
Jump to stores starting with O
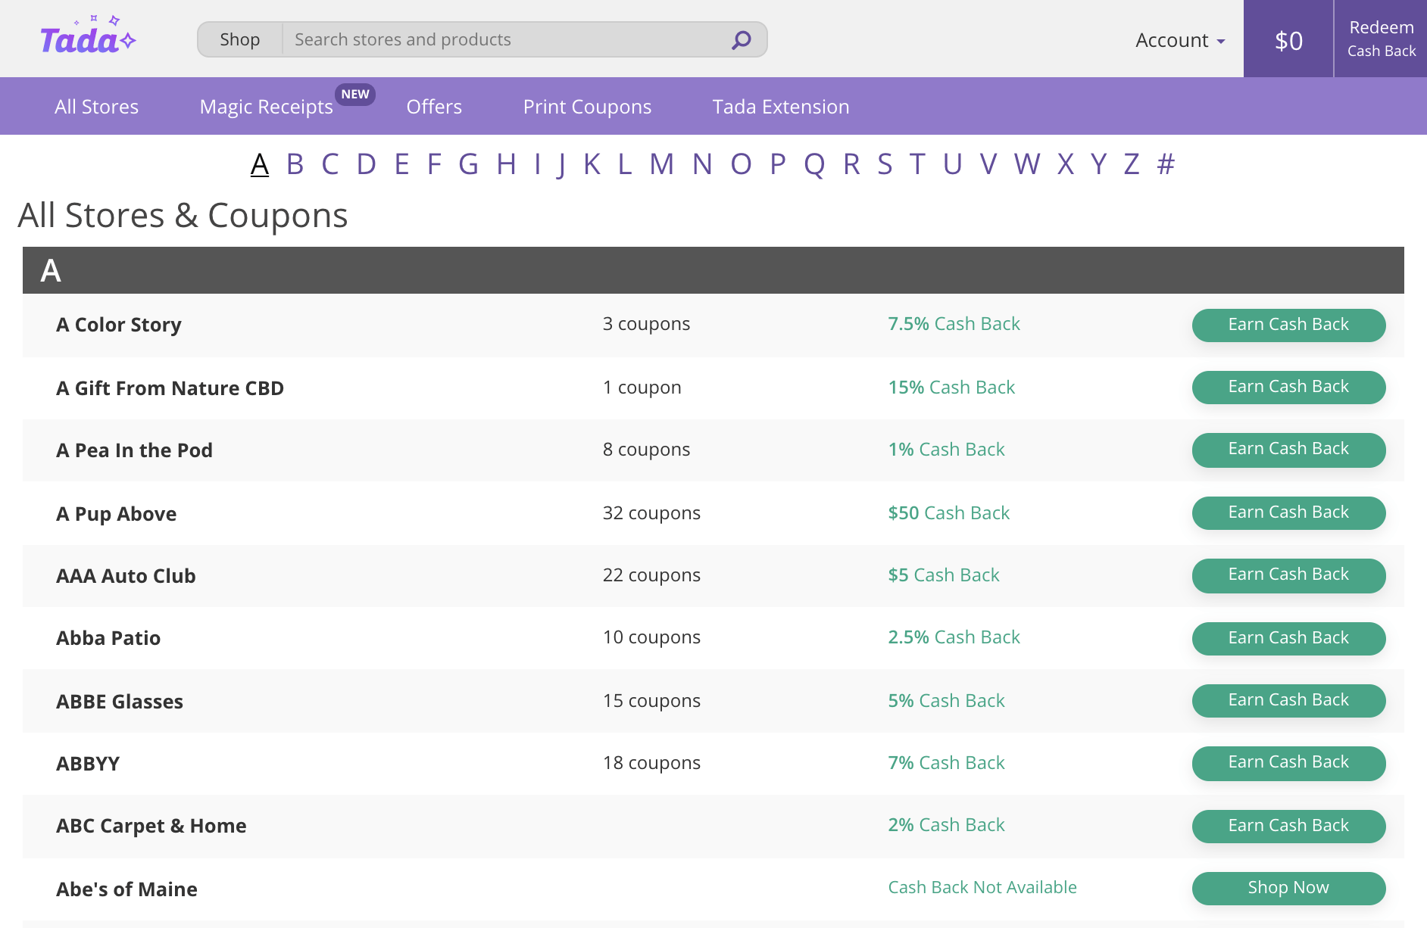pos(741,163)
